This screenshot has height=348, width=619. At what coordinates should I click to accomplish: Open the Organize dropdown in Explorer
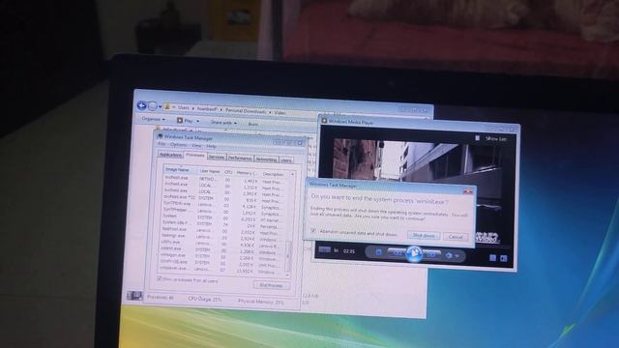tap(153, 118)
